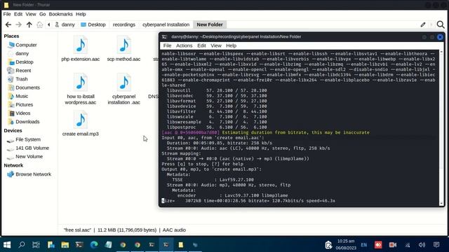Screen dimensions: 449x252
Task: Open Thunar File menu
Action: click(7, 14)
